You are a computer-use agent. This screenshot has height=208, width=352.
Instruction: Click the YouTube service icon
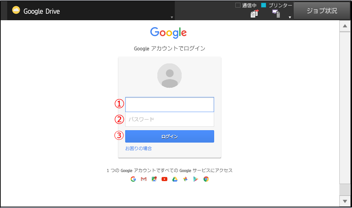tap(164, 179)
